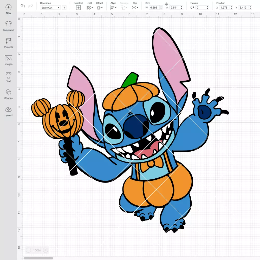The width and height of the screenshot is (260, 260).
Task: Open the Templates panel
Action: pos(8,26)
